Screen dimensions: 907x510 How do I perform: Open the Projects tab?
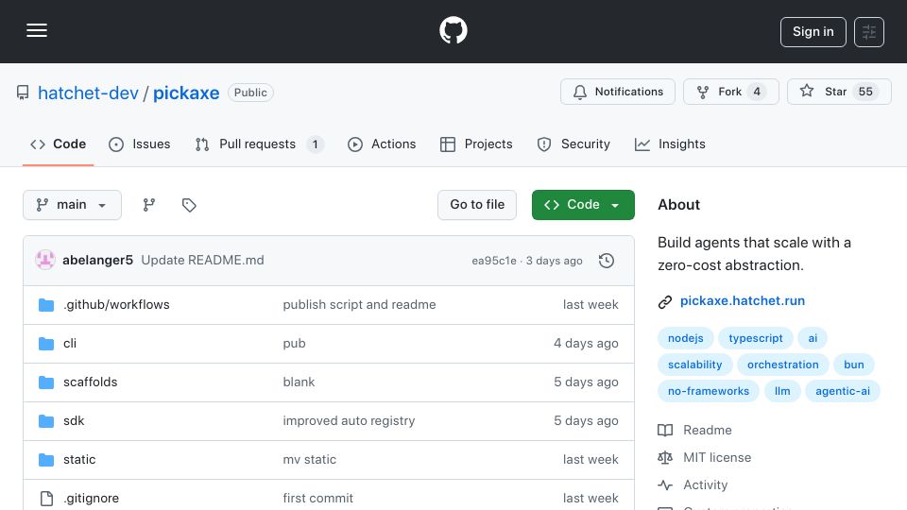click(476, 144)
